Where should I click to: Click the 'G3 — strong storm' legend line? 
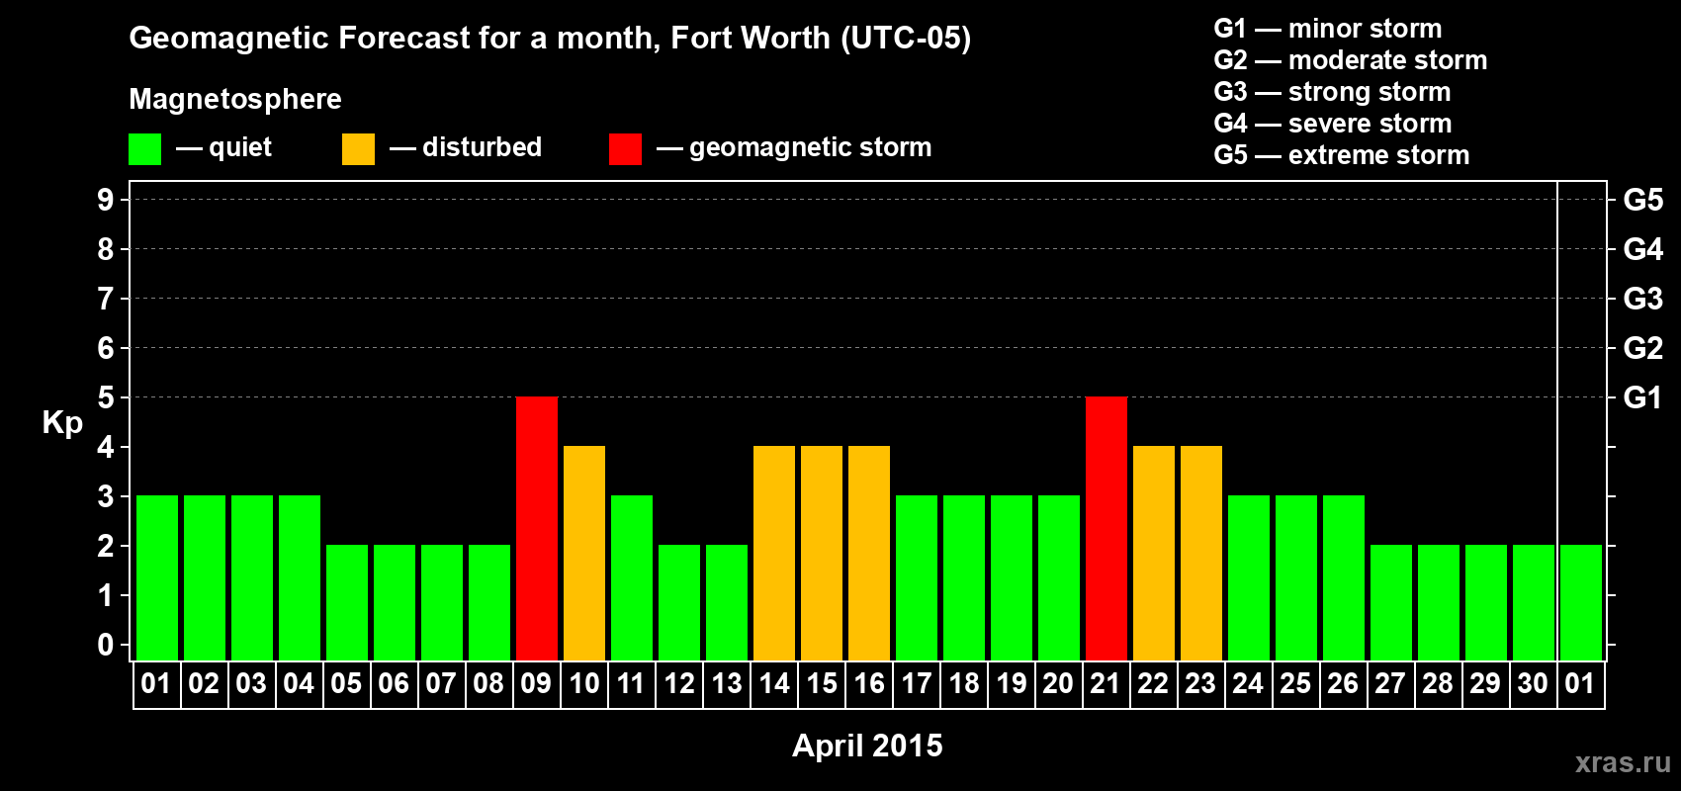pos(1332,92)
